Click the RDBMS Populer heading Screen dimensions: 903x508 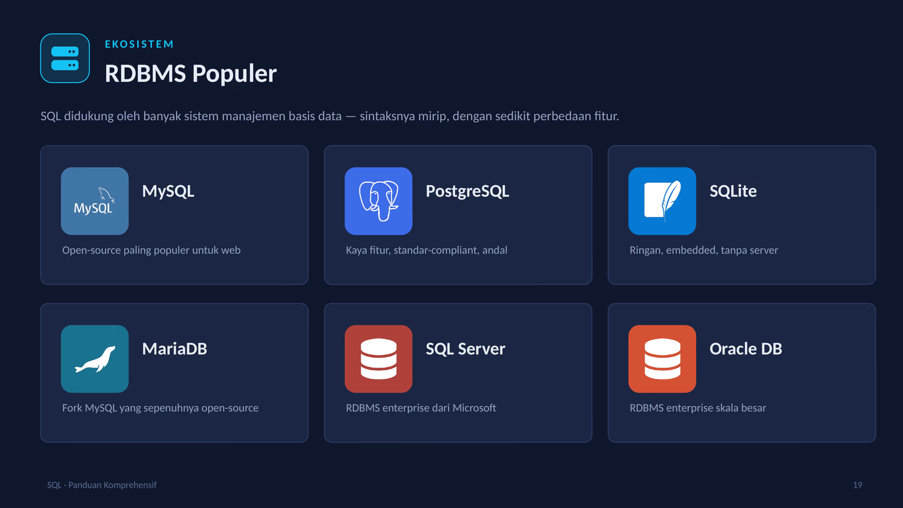[x=191, y=74]
